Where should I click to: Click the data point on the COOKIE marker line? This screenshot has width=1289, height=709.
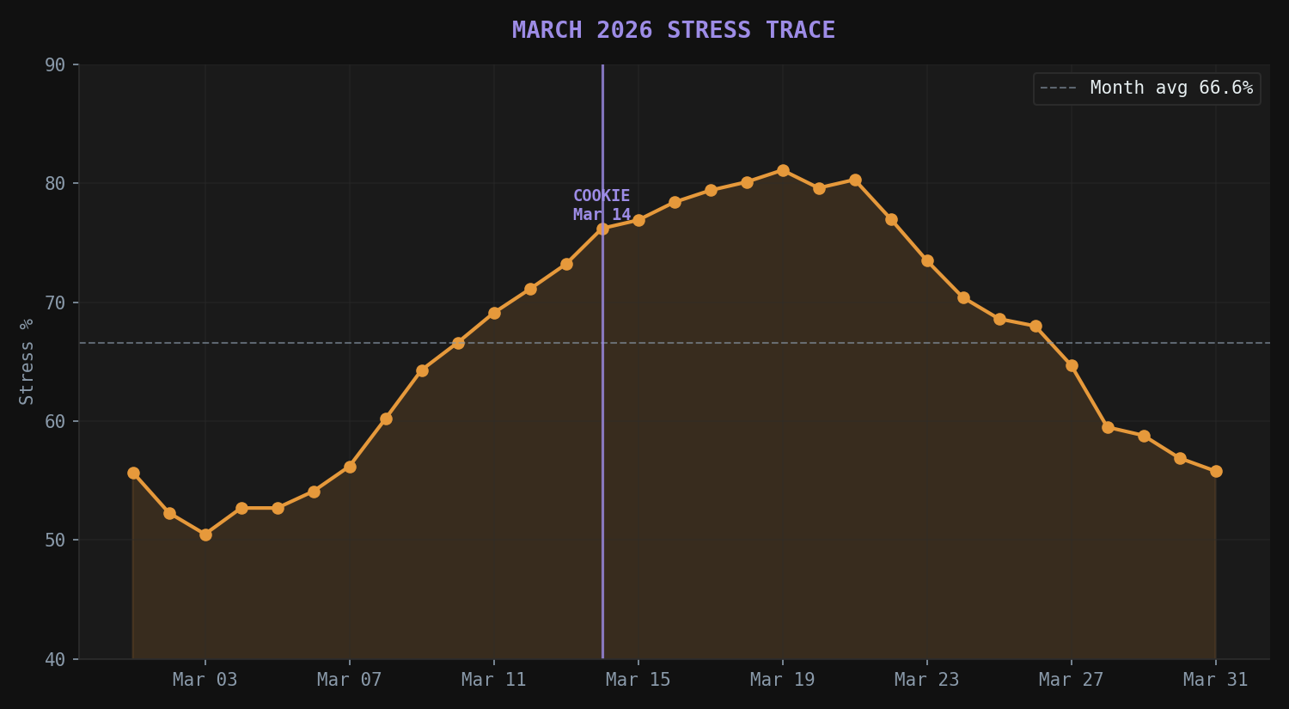[x=602, y=229]
